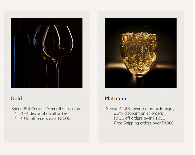Click the 'Spend R7500 over 3 months' text
The height and width of the screenshot is (155, 195).
pos(140,108)
